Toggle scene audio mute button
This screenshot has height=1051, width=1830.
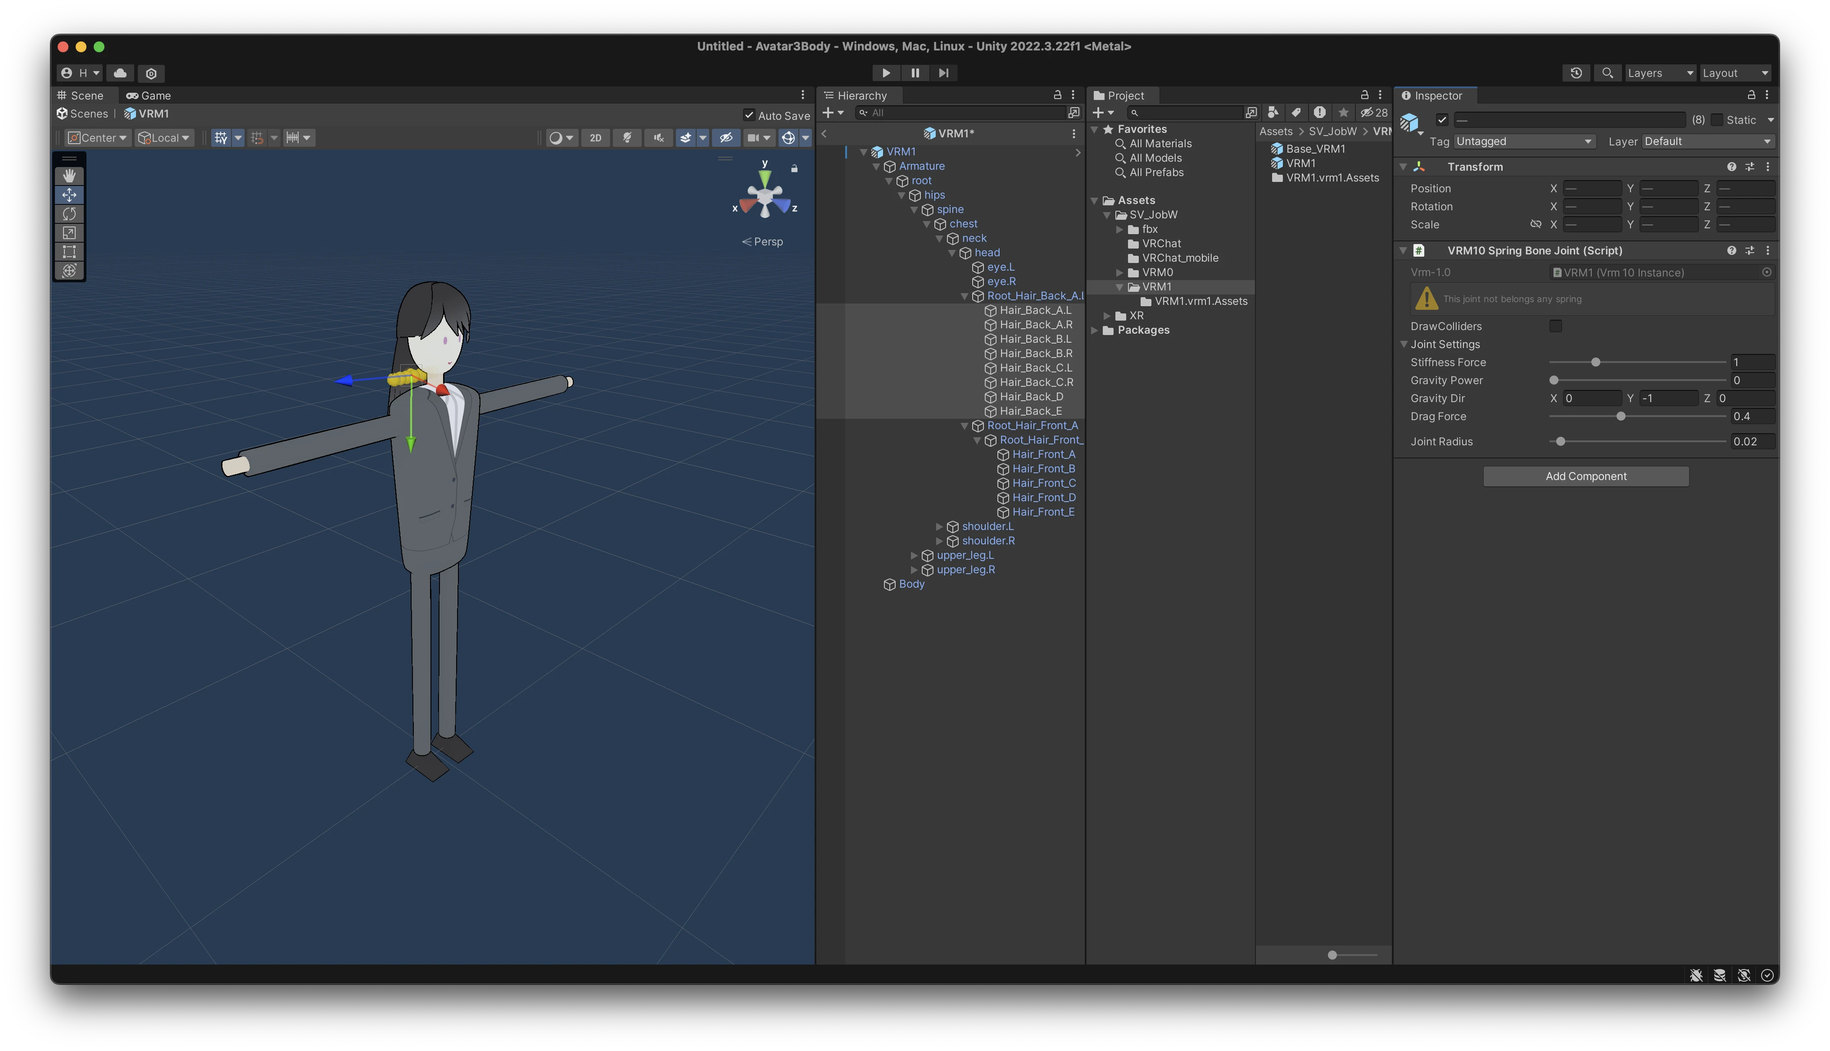click(658, 138)
